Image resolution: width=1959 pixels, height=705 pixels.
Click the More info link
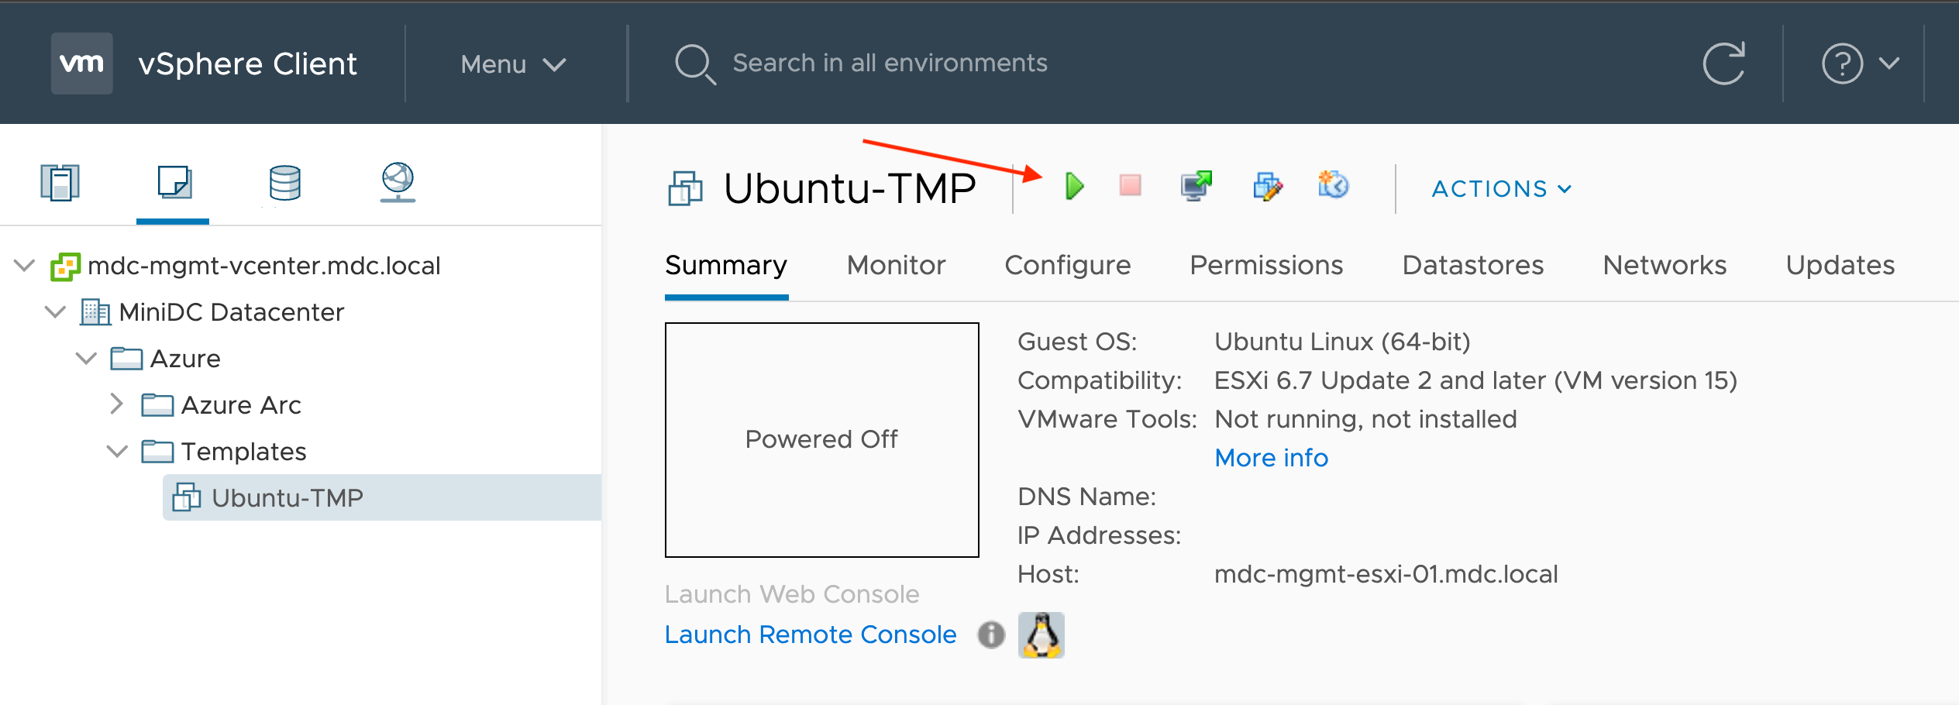coord(1271,458)
